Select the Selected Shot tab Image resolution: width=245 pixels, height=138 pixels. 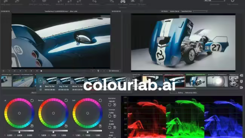(186, 11)
